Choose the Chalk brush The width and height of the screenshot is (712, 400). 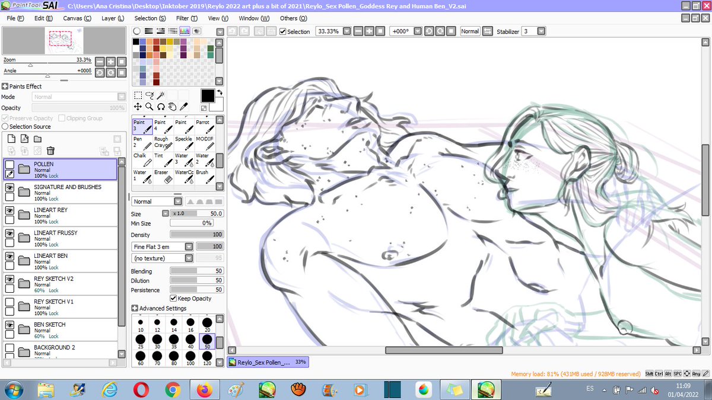point(142,159)
